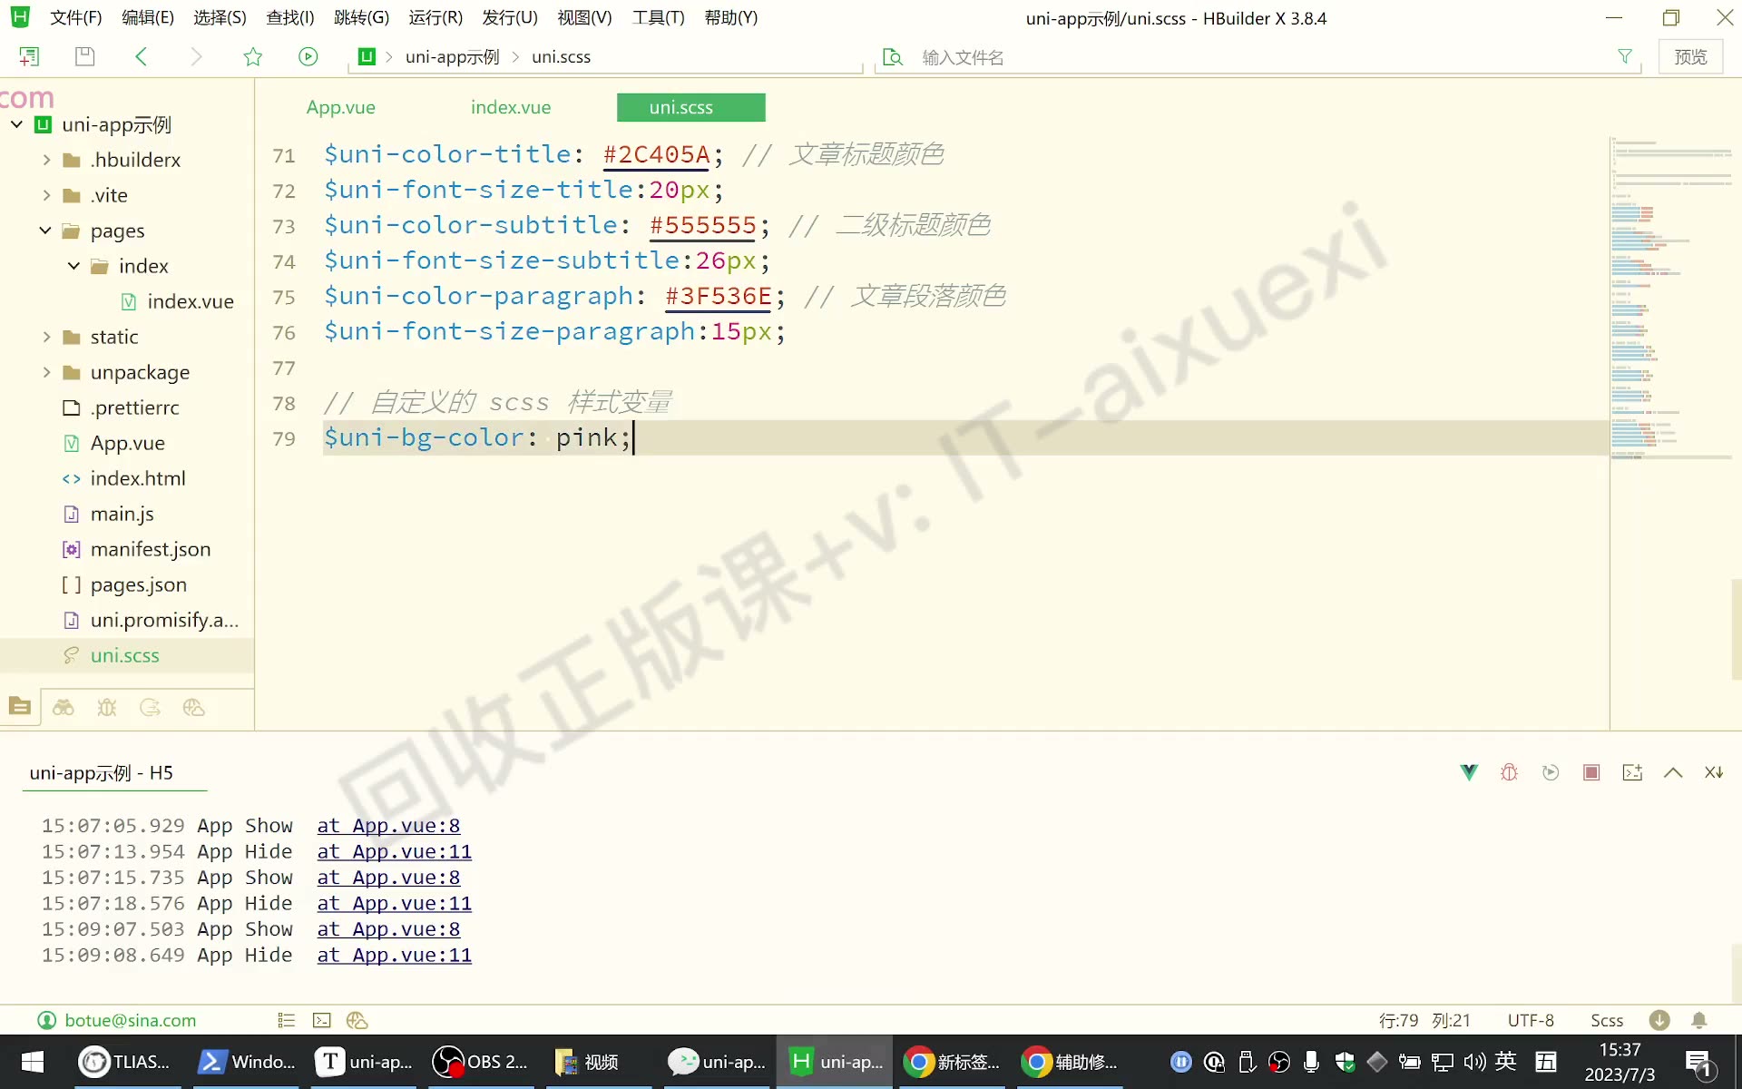Click the #2C405A color value on line 71
Viewport: 1742px width, 1089px height.
coord(657,154)
